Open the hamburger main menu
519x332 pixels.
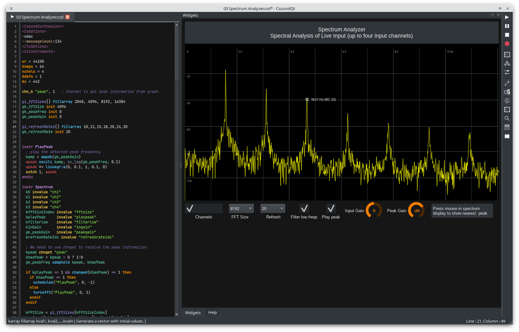(11, 8)
